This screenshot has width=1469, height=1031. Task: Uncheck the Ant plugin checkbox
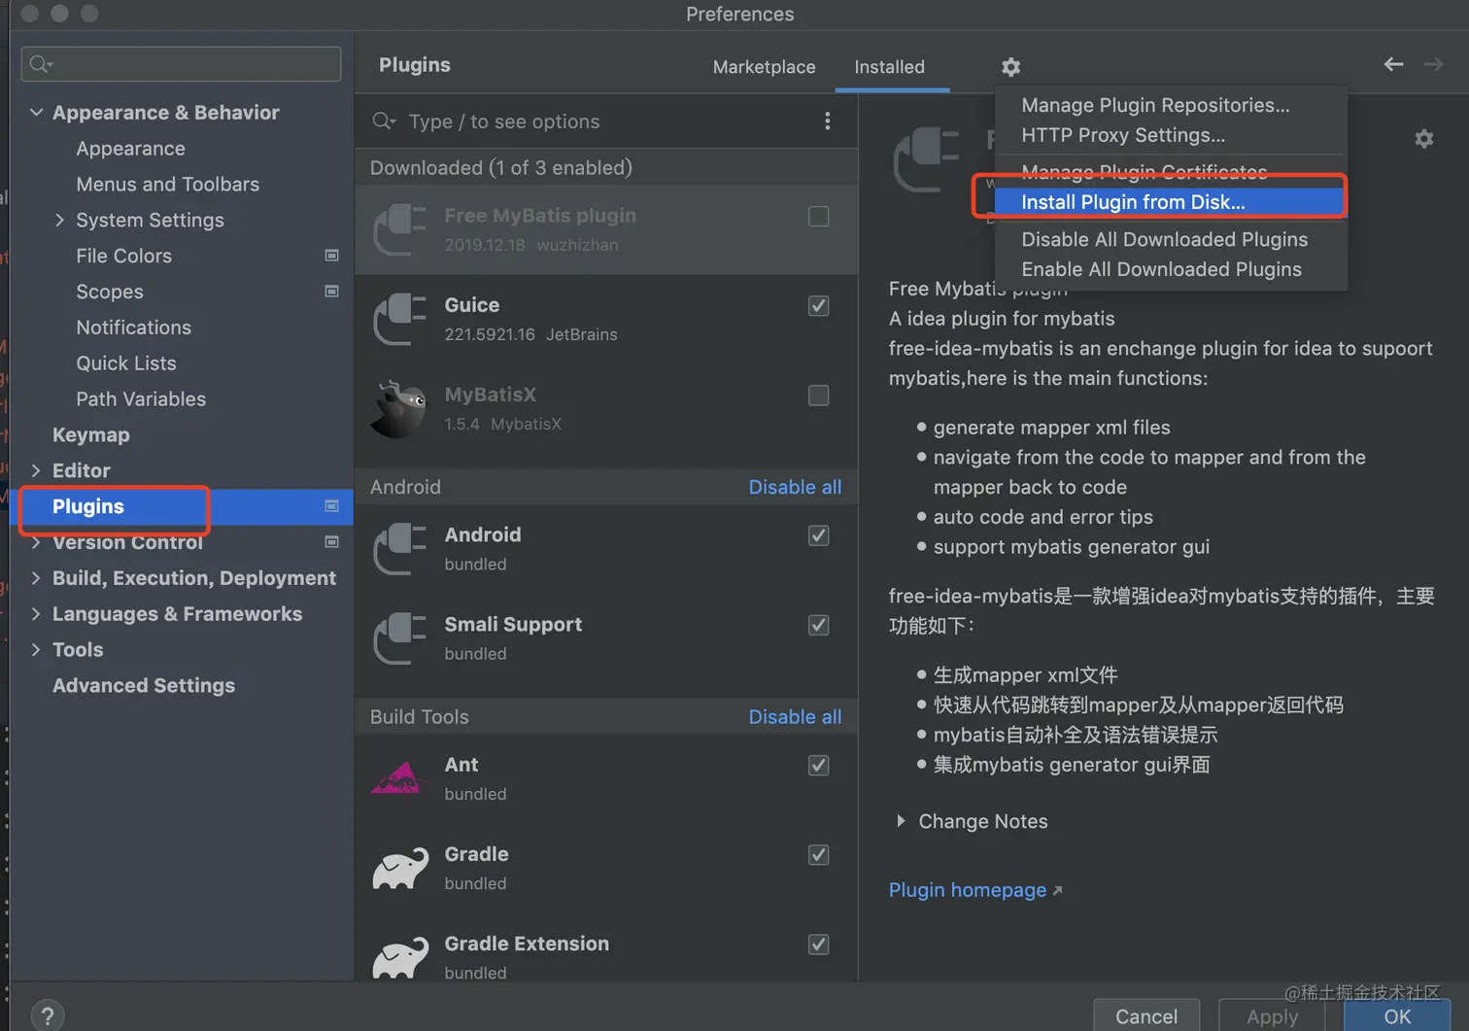point(819,765)
